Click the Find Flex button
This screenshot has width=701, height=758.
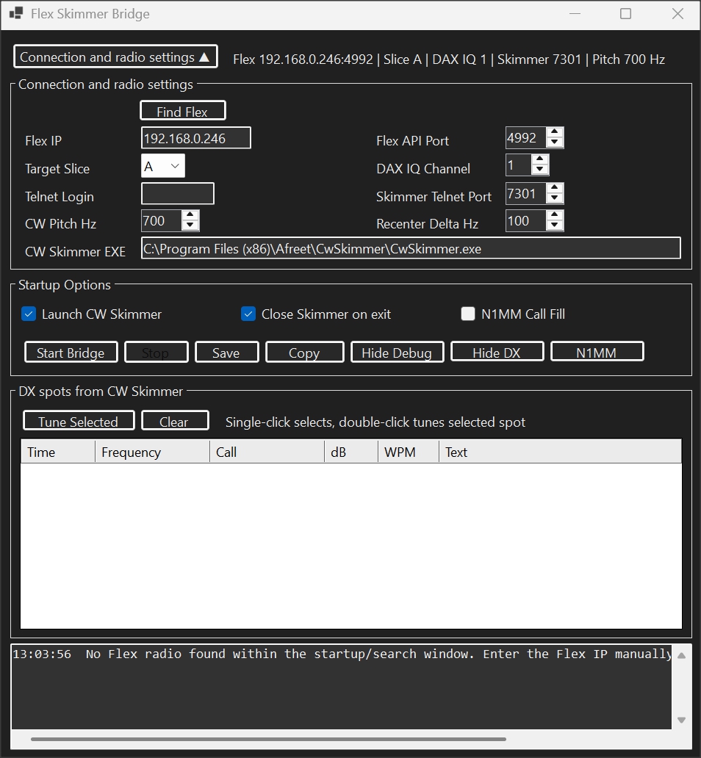click(182, 111)
